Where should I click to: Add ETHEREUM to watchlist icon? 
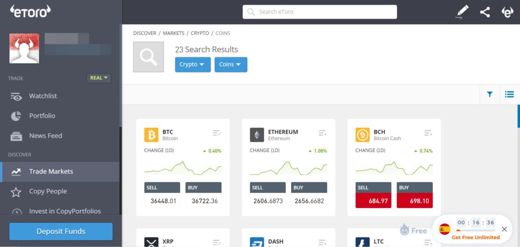tap(322, 133)
